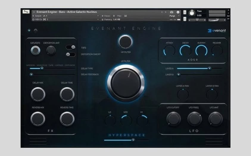Click the Layer A volume slider
The image size is (251, 156).
194,68
